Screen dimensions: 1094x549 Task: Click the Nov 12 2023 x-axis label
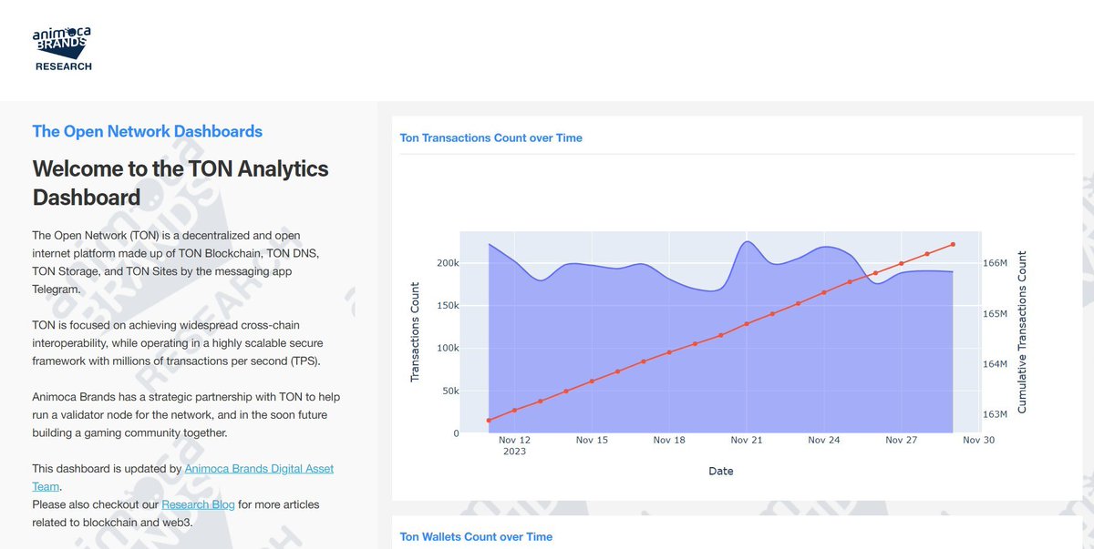tap(514, 445)
